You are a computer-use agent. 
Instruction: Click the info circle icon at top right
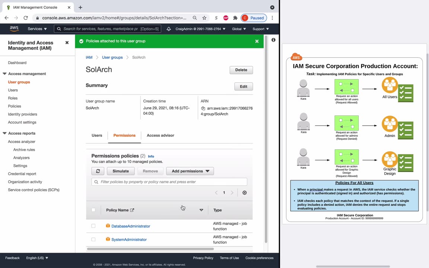tap(273, 40)
